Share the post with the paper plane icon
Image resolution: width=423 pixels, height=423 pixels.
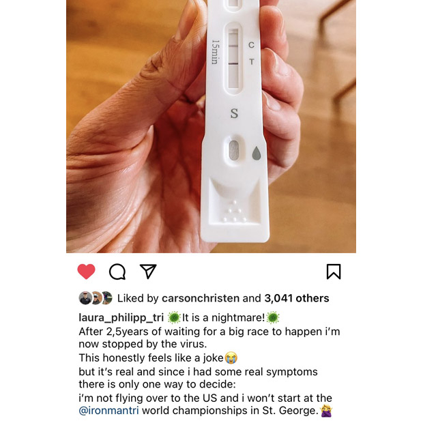coord(148,271)
